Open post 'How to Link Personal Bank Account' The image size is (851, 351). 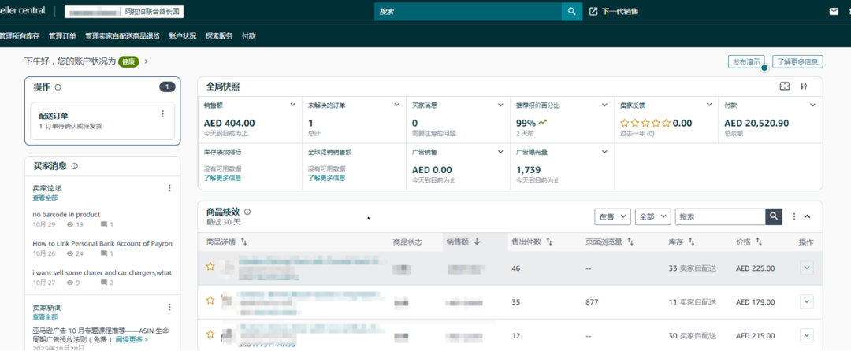102,244
